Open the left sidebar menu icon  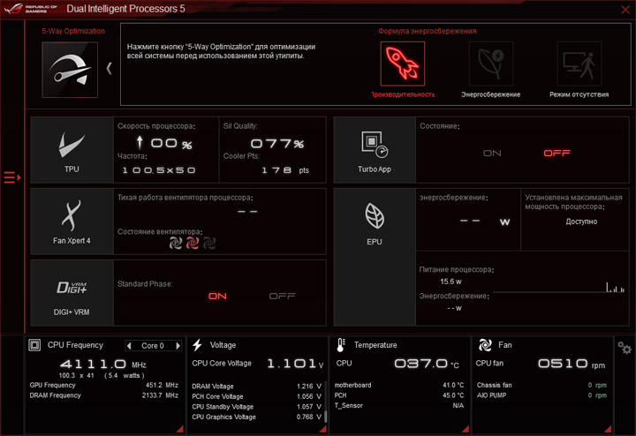pyautogui.click(x=12, y=177)
